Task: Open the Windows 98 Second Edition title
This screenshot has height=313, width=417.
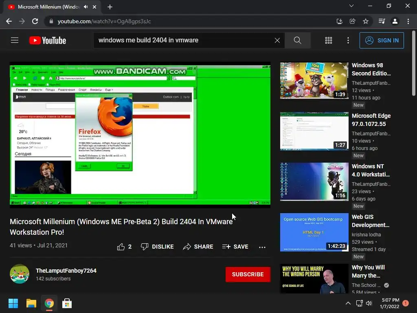Action: (x=371, y=69)
